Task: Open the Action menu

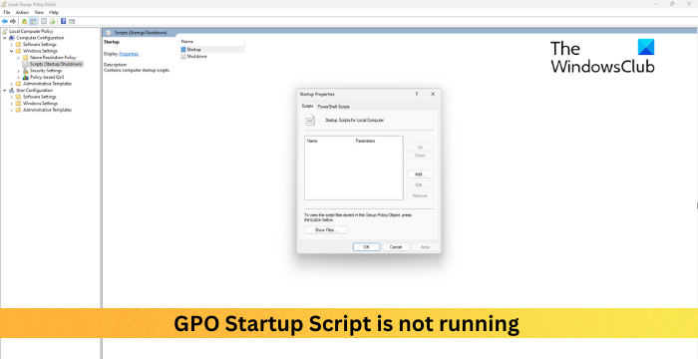Action: (x=22, y=13)
